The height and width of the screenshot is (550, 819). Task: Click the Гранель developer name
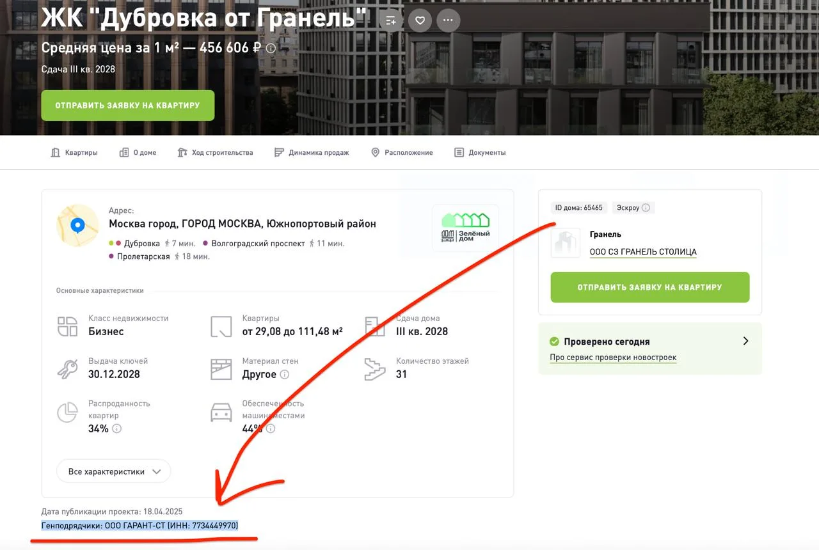(605, 235)
